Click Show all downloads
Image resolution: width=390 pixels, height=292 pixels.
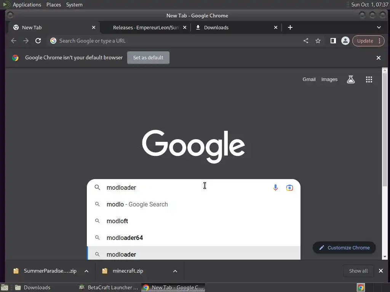[358, 271]
